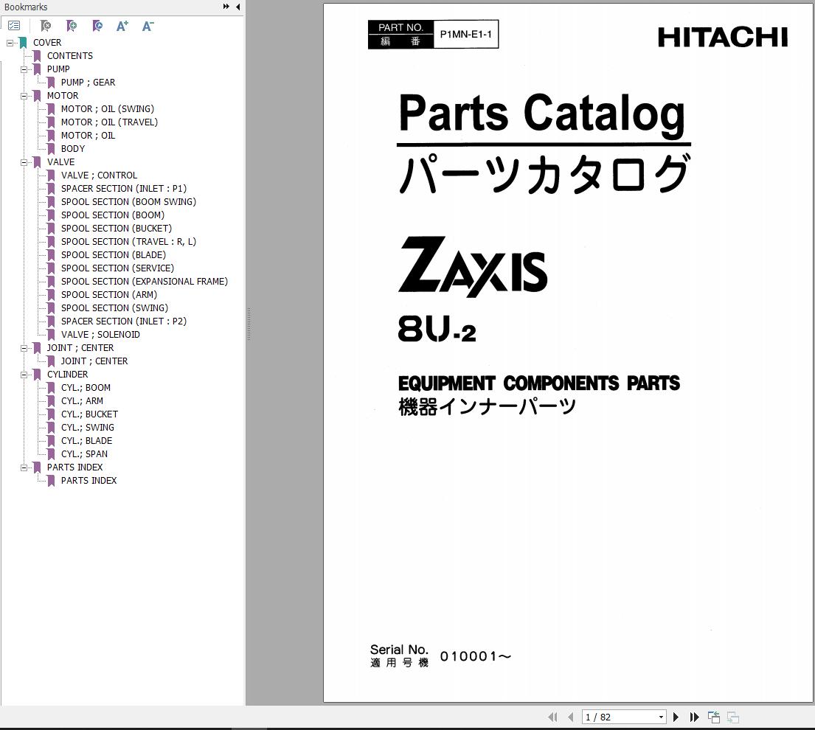
Task: Open the page number dropdown arrow
Action: coord(661,717)
